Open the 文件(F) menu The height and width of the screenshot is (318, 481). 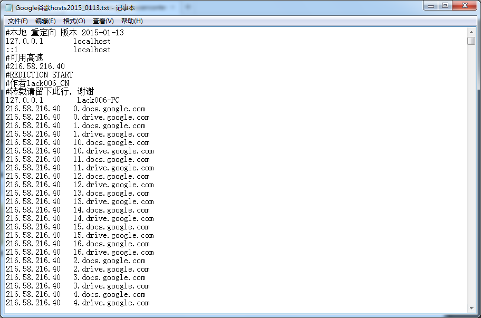[18, 21]
